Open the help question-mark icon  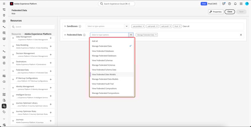click(x=229, y=4)
